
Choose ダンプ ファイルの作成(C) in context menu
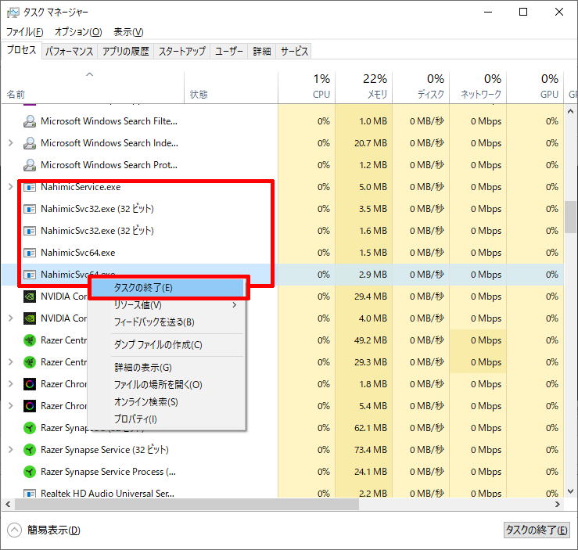[x=167, y=345]
